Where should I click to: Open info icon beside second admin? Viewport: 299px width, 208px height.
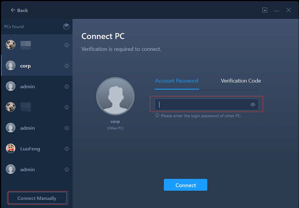tap(66, 128)
